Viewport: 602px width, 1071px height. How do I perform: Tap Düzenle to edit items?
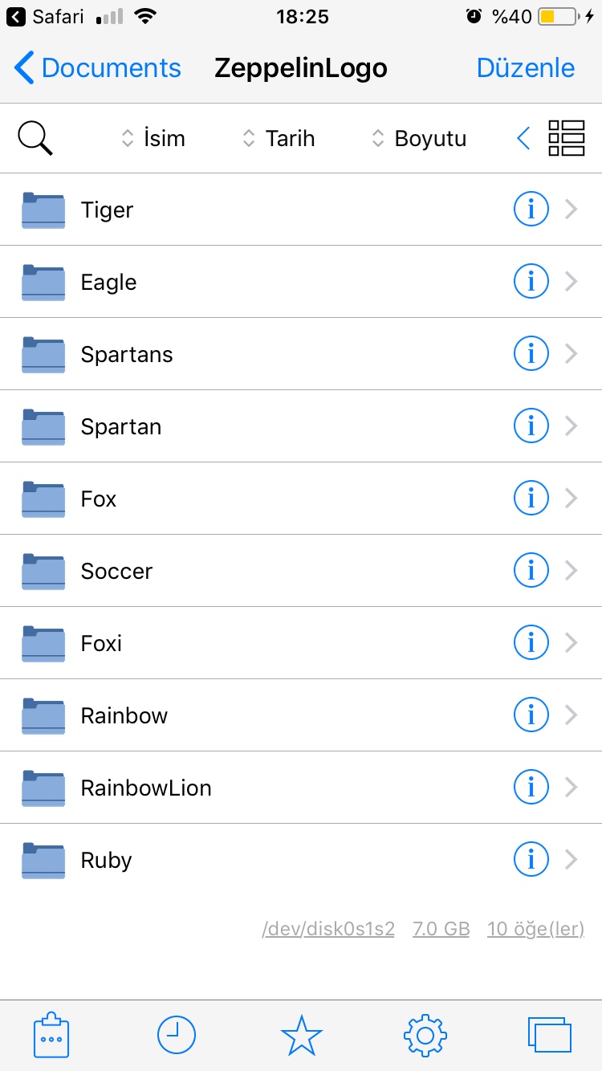(x=526, y=68)
